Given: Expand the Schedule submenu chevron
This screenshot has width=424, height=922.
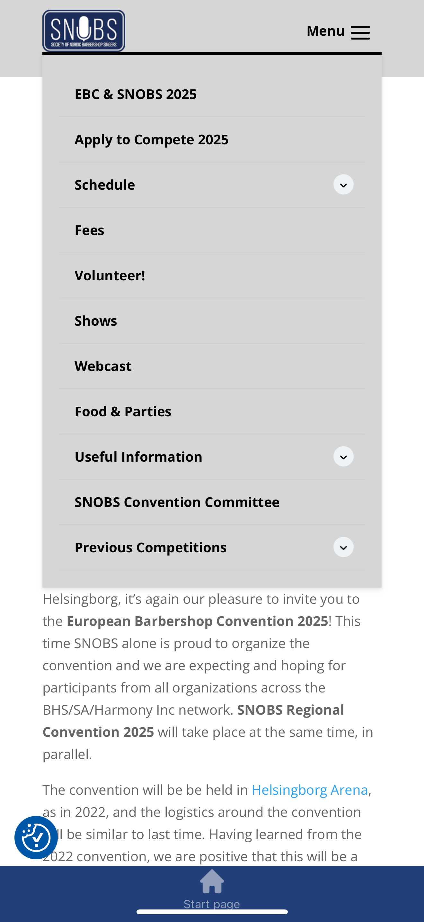Looking at the screenshot, I should [x=344, y=185].
